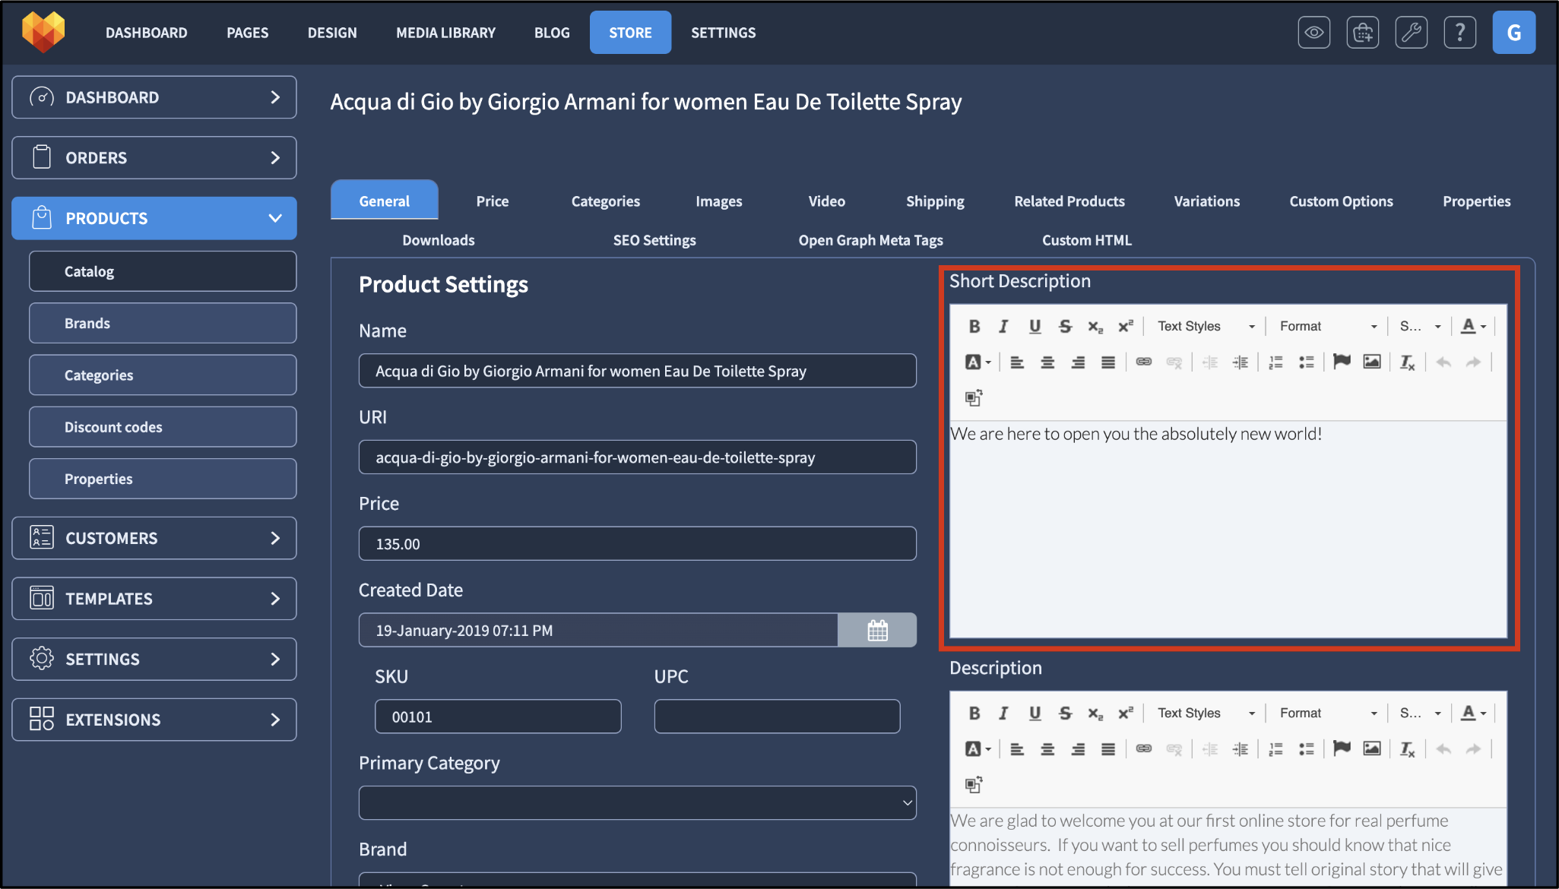Insert image in Short Description editor
The height and width of the screenshot is (889, 1559).
click(x=1371, y=362)
